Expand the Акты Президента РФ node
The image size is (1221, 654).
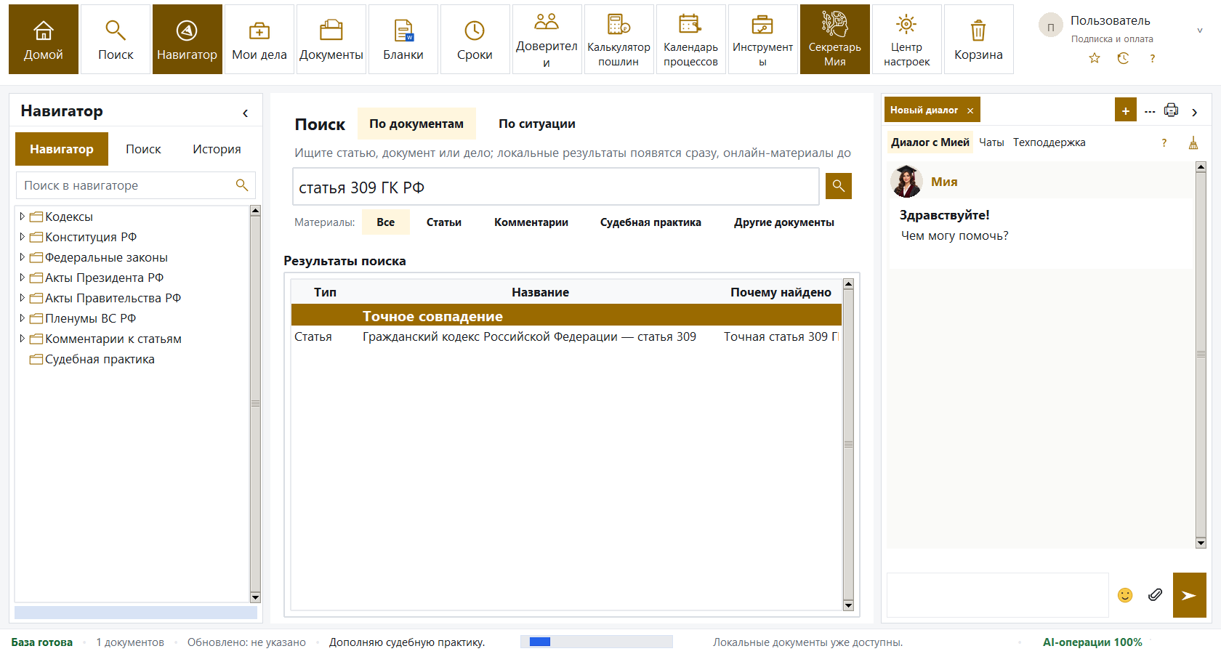coord(22,278)
